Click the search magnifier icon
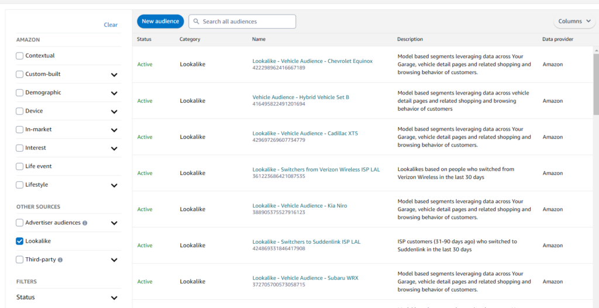 [x=197, y=22]
